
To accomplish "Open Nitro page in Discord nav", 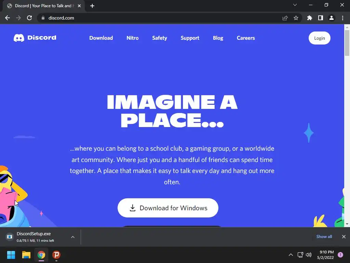I will 133,38.
